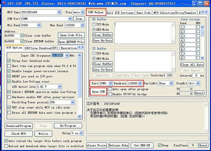Select RX Buffer TXT-Mode radio button

coord(94,24)
